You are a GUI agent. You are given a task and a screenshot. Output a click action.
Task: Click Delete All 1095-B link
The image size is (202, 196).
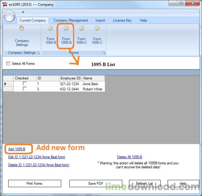[x=130, y=157]
